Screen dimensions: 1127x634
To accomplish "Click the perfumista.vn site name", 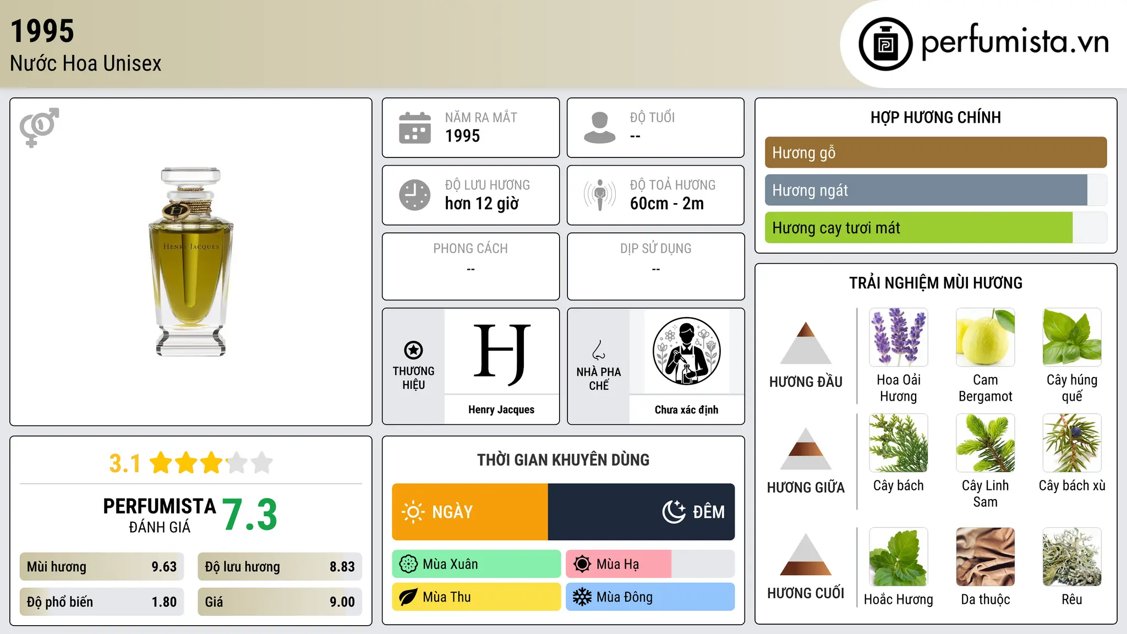I will tap(1015, 42).
